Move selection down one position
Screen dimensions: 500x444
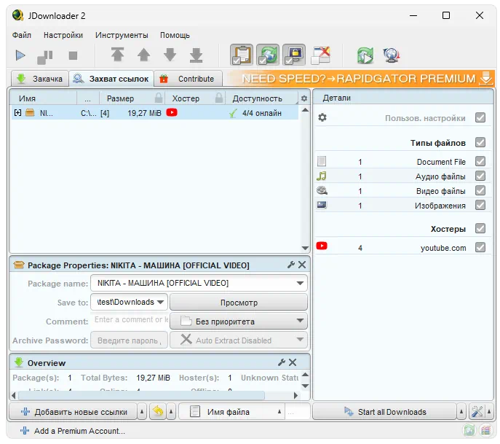coord(170,55)
